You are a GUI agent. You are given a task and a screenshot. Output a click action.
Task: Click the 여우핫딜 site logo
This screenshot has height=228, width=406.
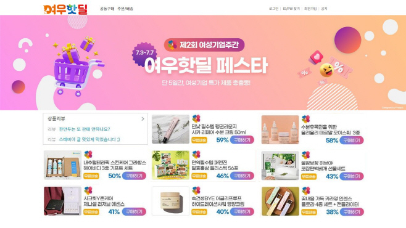coord(65,9)
